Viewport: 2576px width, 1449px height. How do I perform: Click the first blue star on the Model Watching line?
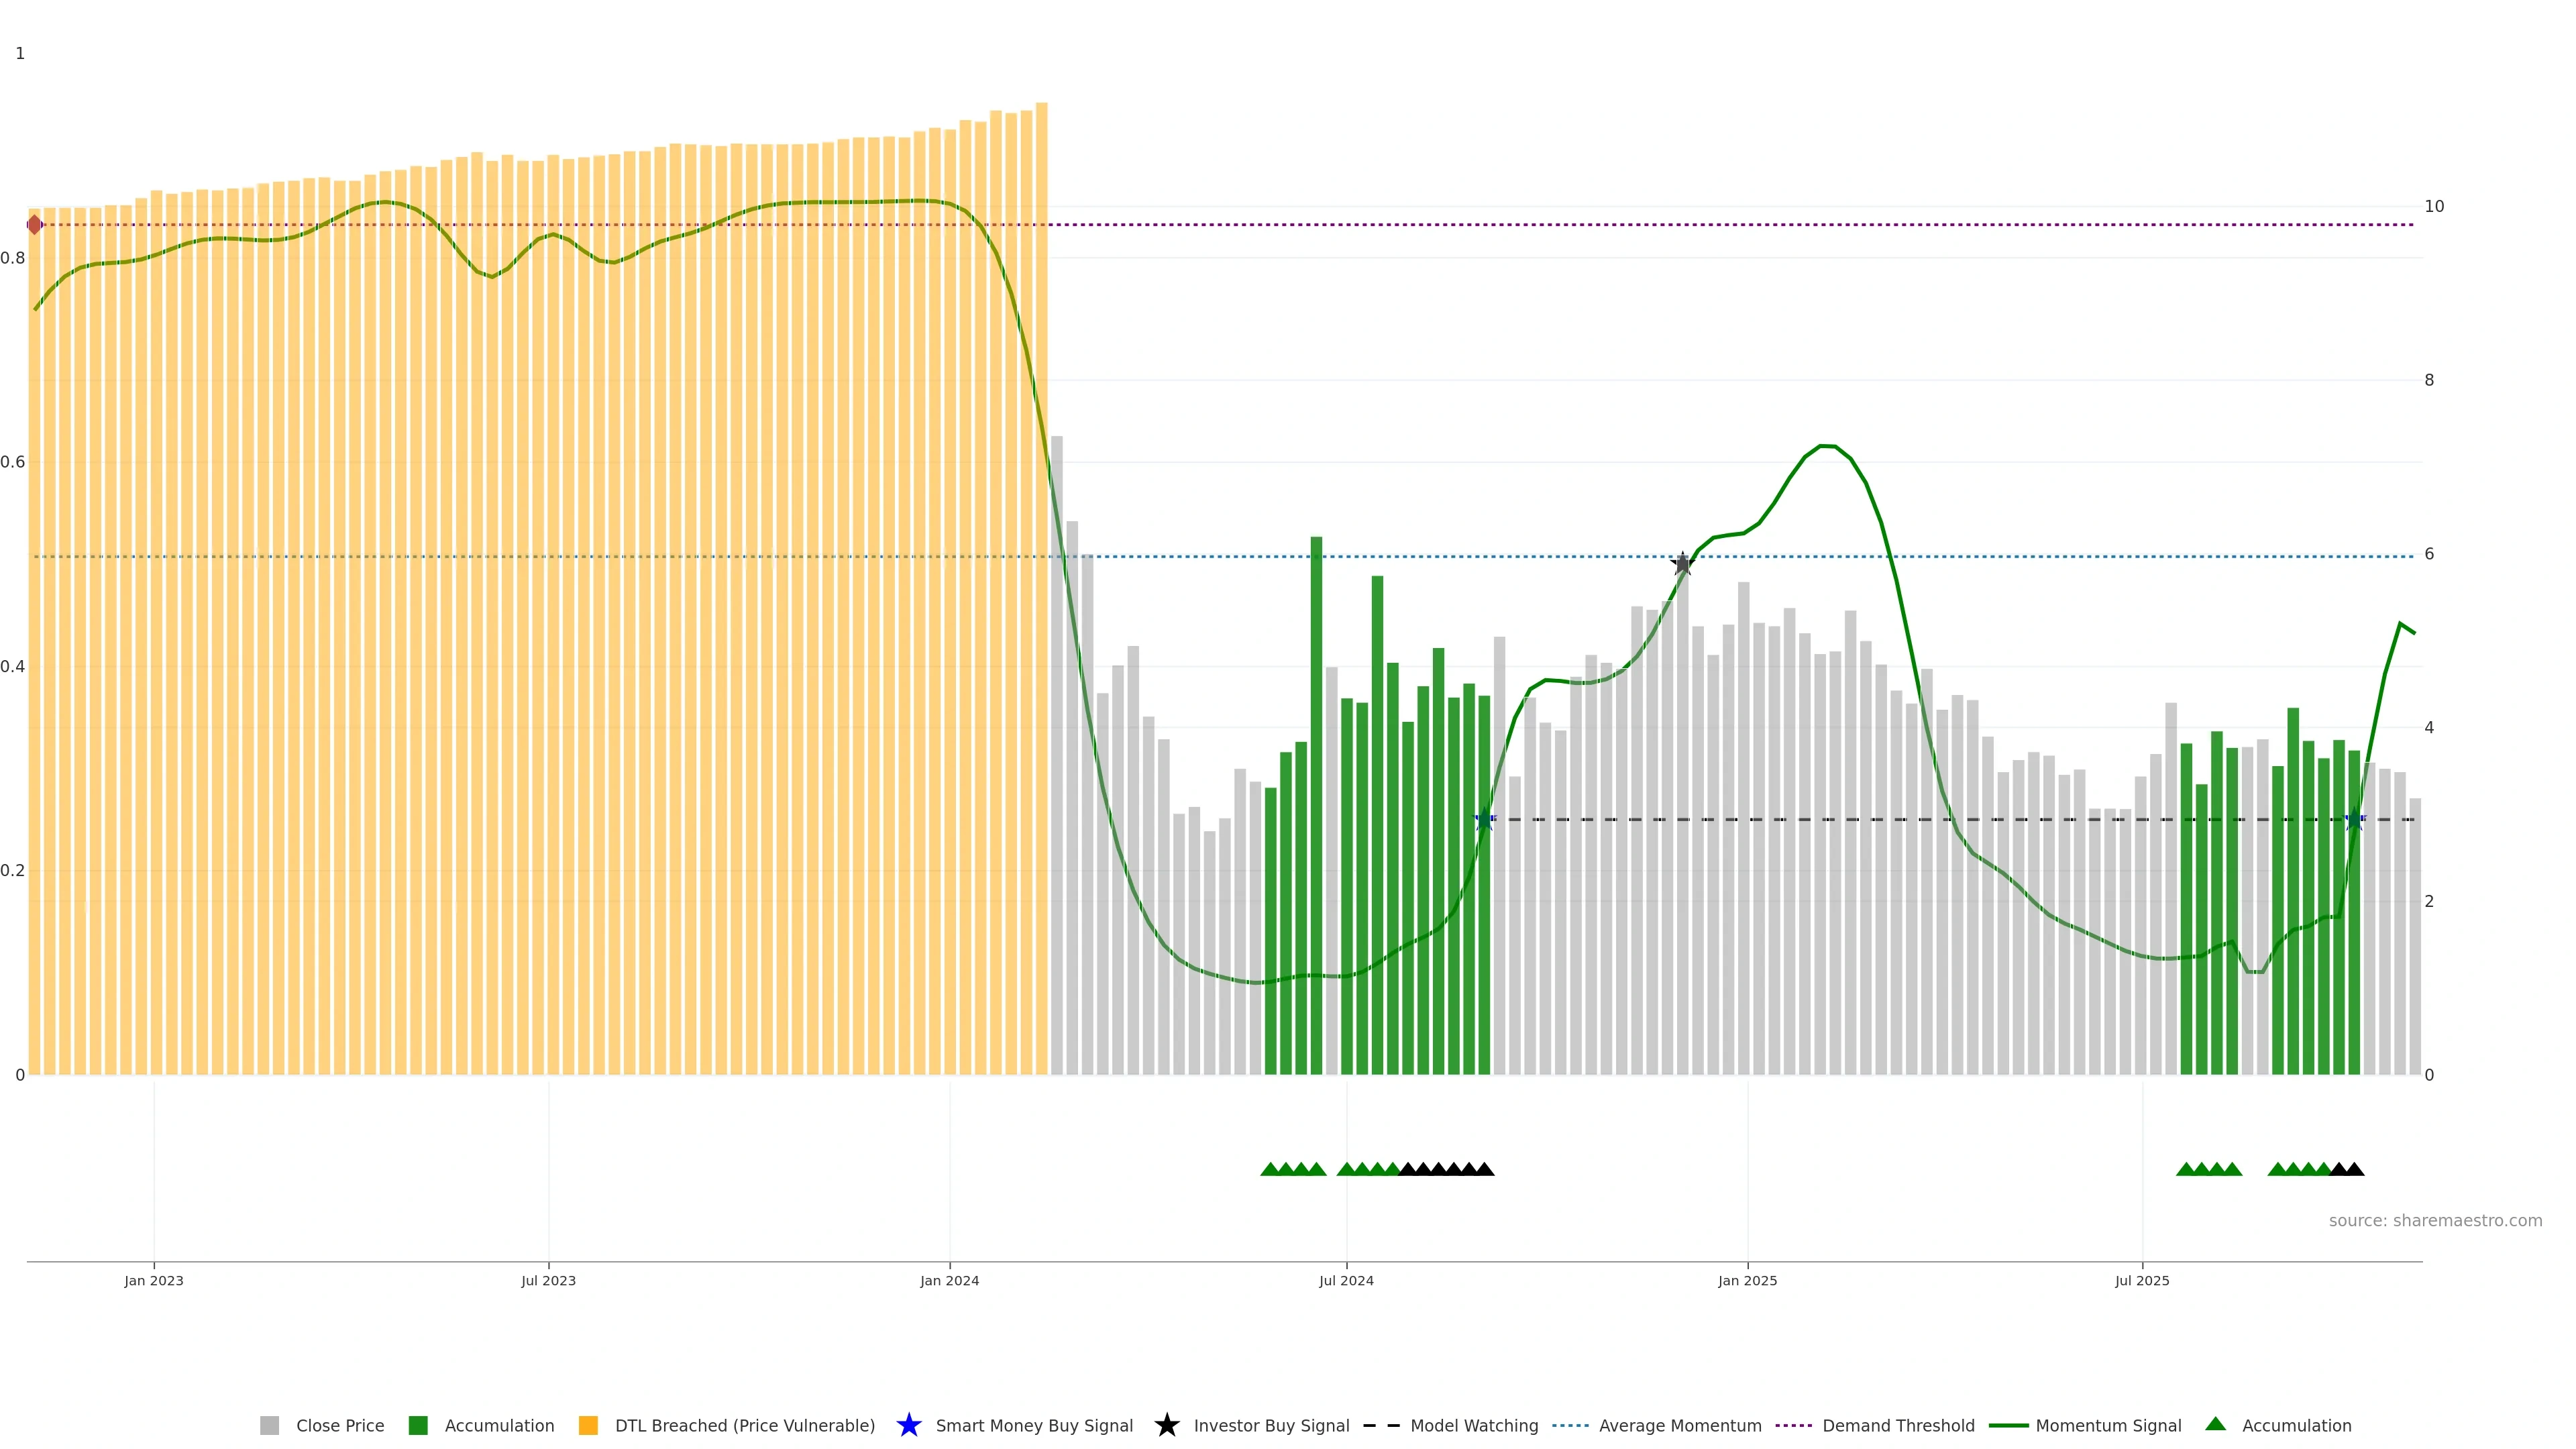pyautogui.click(x=1484, y=820)
